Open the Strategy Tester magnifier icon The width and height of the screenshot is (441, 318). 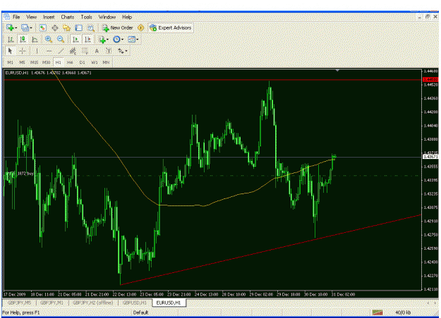click(91, 27)
